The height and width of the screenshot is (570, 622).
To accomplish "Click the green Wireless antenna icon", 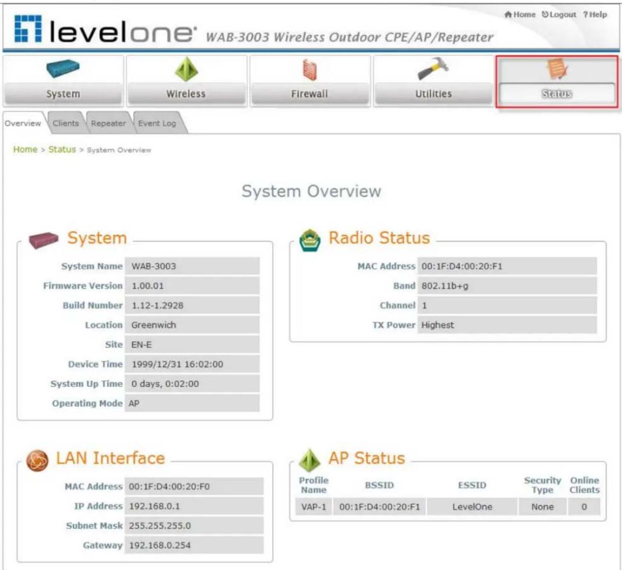I will [186, 69].
